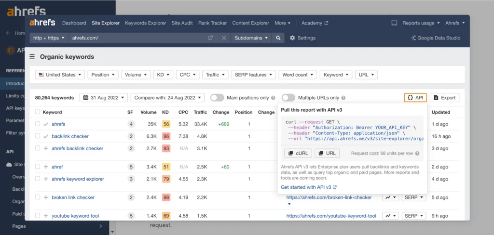Enable the Main positions only toggle
This screenshot has width=494, height=235.
[217, 98]
